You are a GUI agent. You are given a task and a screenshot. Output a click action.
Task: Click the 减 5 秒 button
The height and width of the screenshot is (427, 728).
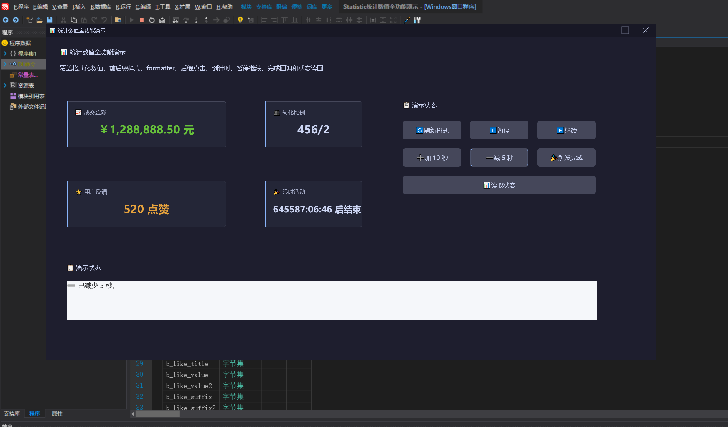[499, 157]
